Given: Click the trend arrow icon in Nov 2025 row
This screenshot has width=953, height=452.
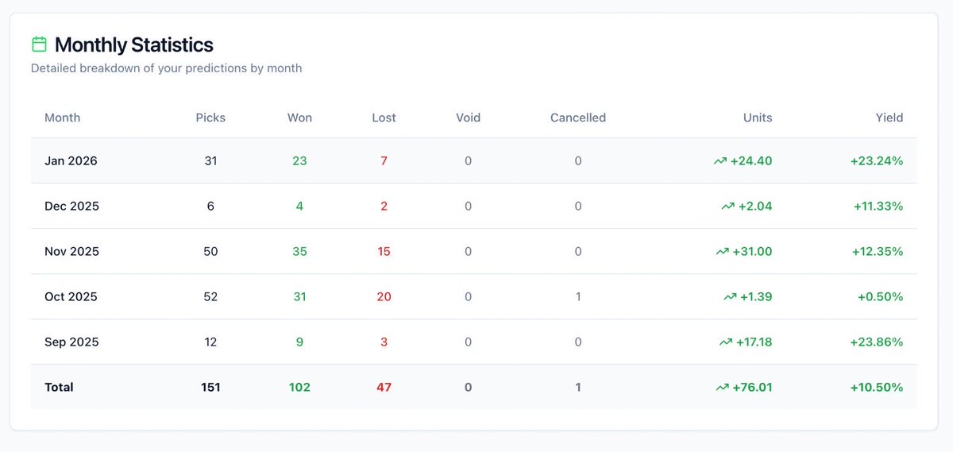Looking at the screenshot, I should point(722,251).
